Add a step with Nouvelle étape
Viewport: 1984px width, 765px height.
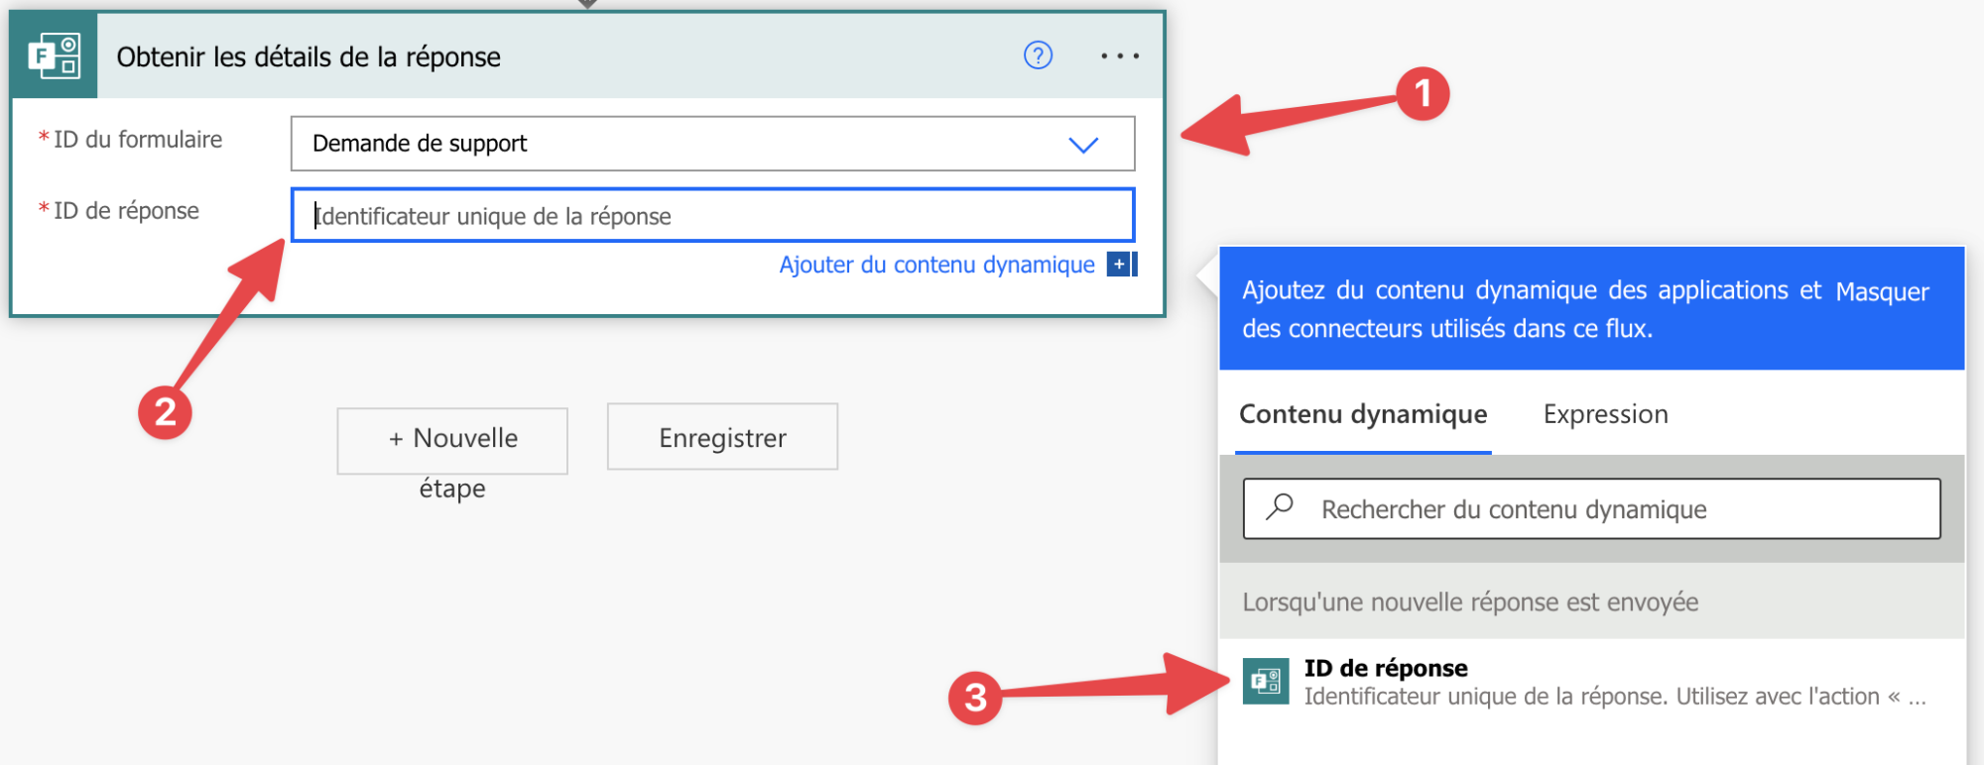click(x=452, y=441)
